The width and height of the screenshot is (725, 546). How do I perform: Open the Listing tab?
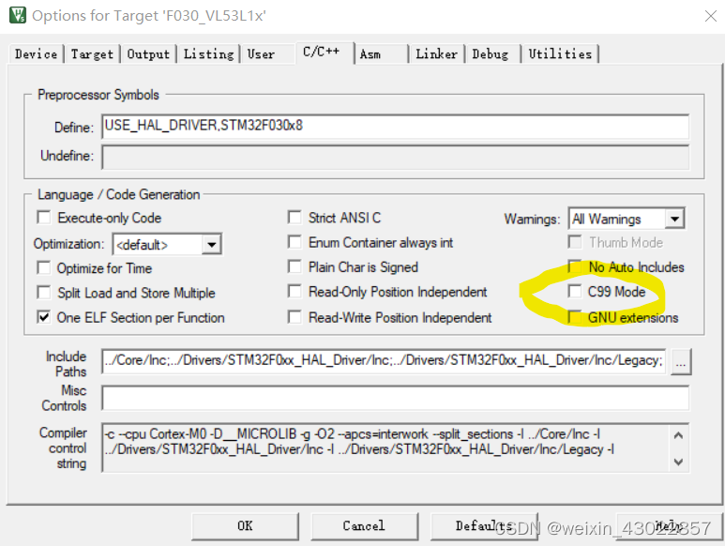(x=208, y=54)
